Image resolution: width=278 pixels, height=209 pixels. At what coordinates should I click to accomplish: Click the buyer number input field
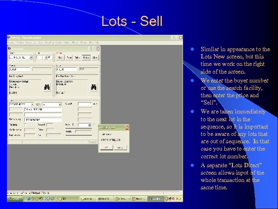66,69
